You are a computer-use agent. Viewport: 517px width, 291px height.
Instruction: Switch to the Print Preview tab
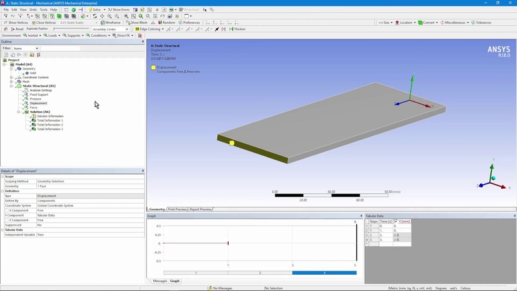click(177, 209)
